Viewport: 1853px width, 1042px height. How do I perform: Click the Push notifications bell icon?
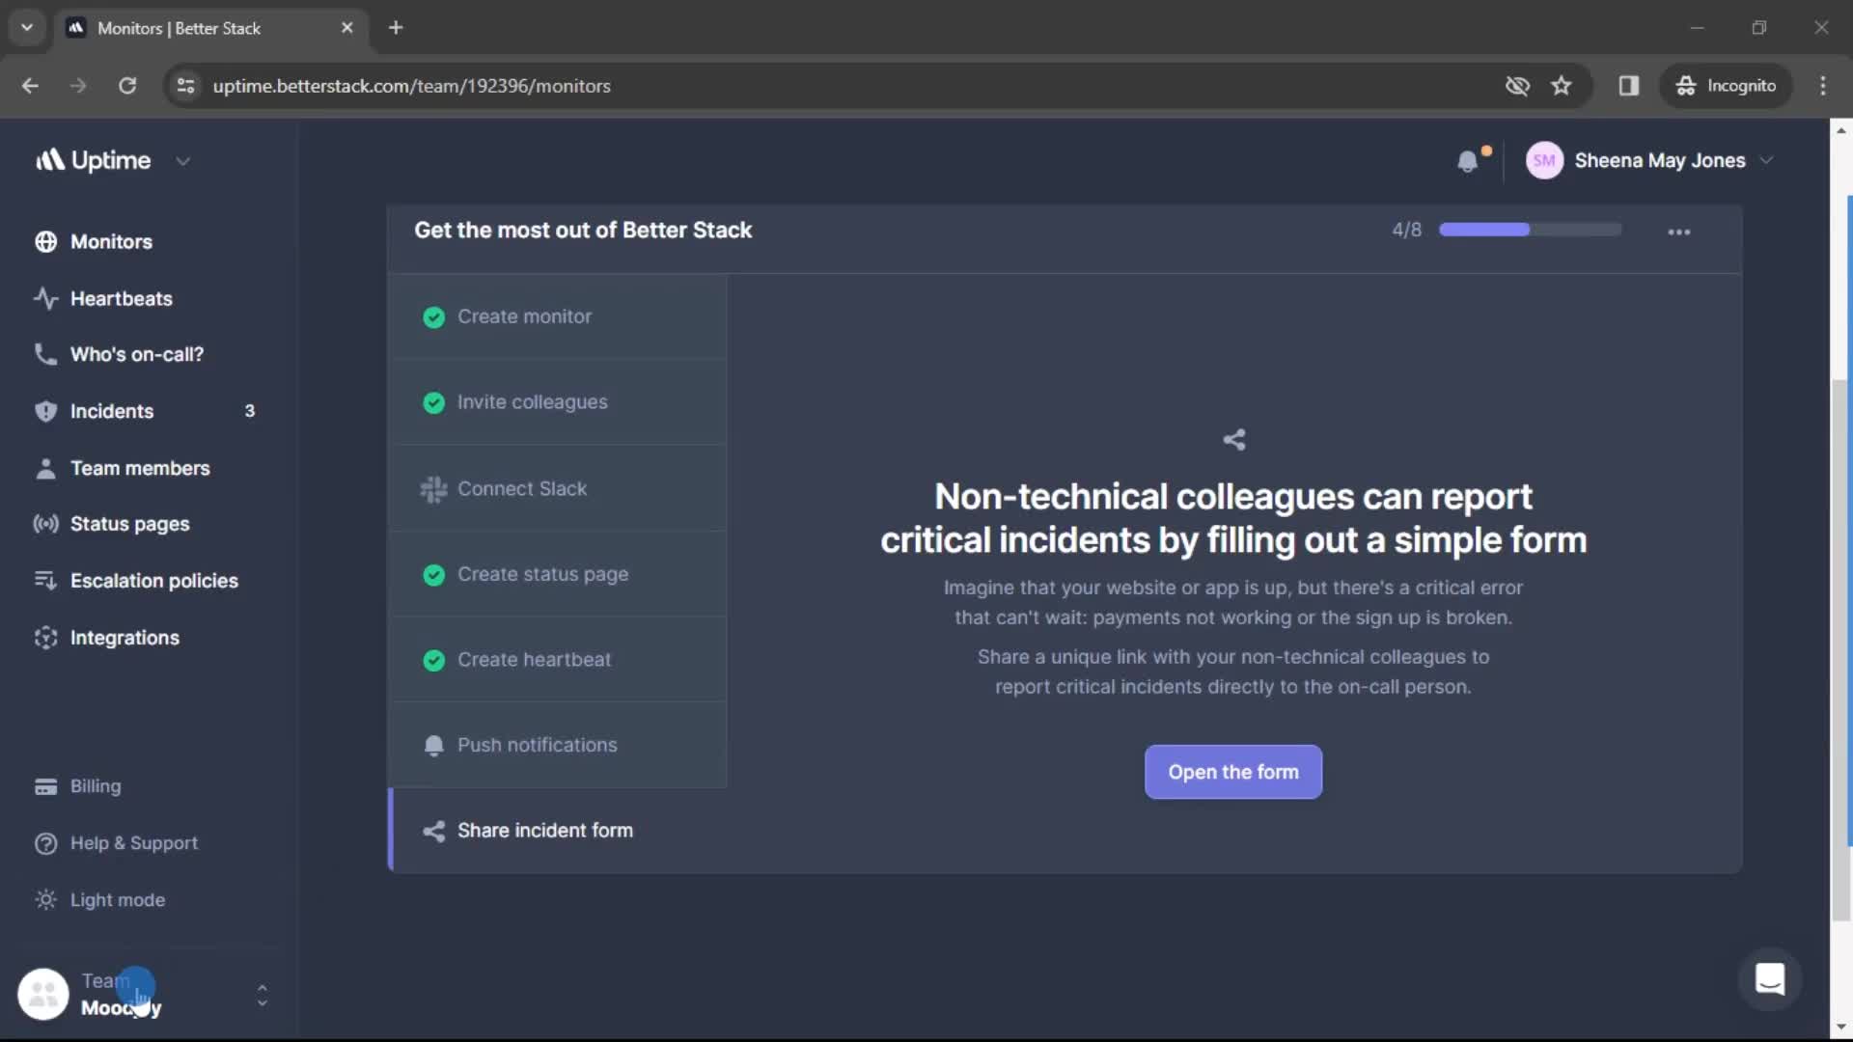[433, 746]
